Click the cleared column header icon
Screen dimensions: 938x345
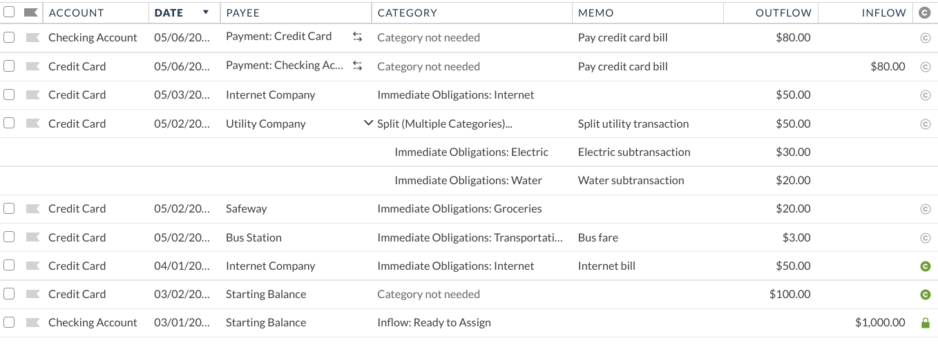tap(926, 12)
